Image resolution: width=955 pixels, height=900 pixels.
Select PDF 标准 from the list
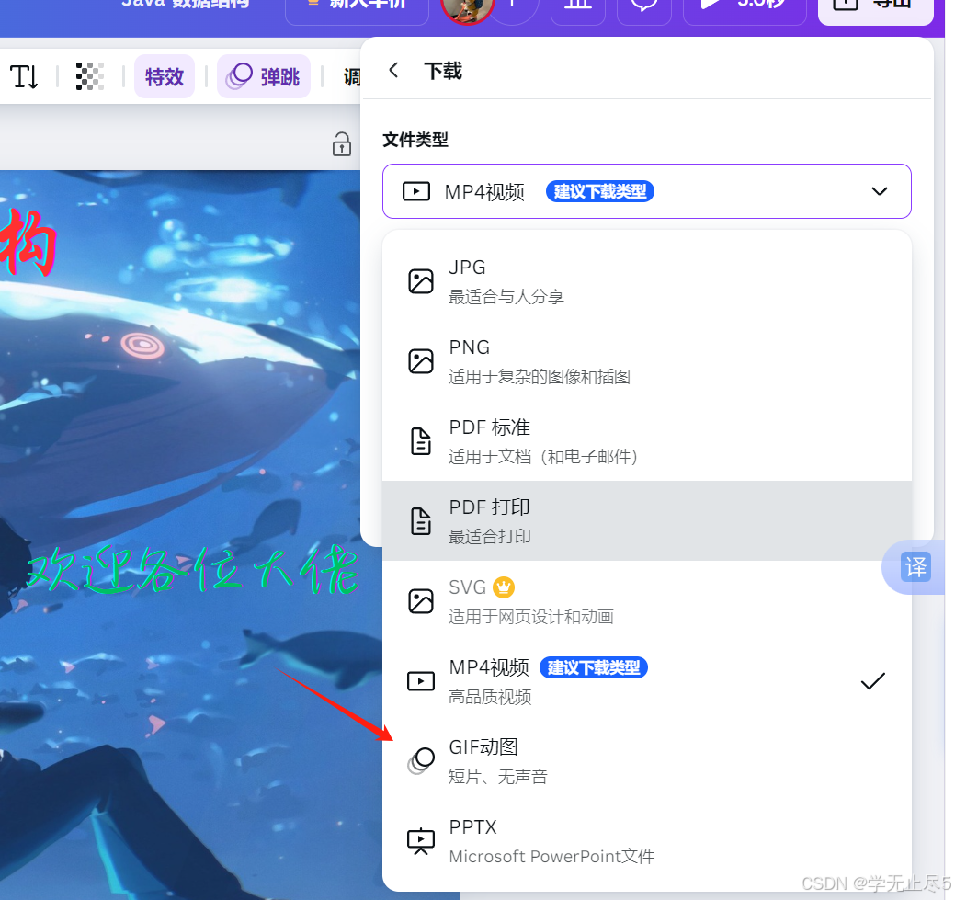647,441
